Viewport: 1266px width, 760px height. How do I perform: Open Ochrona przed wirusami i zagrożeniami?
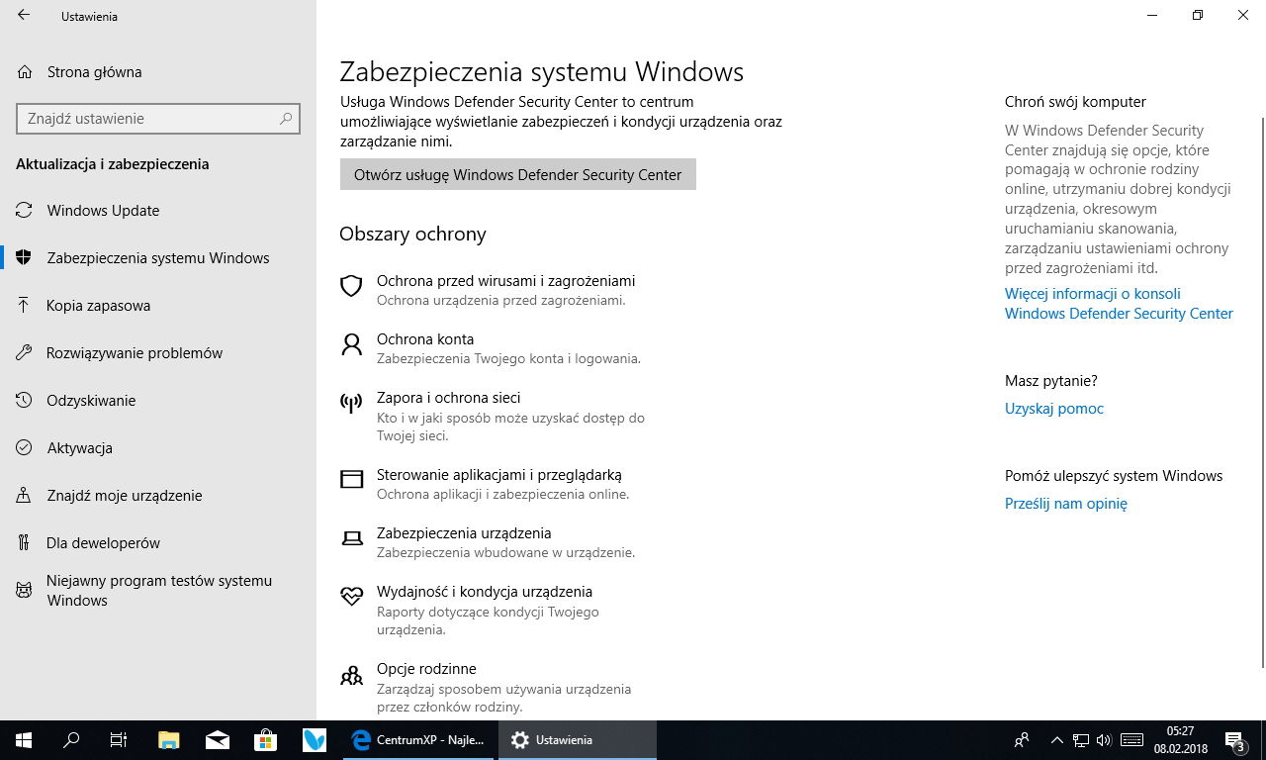(x=505, y=281)
